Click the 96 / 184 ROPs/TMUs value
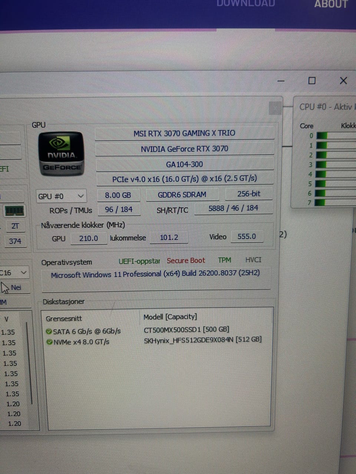This screenshot has height=474, width=356. (119, 210)
